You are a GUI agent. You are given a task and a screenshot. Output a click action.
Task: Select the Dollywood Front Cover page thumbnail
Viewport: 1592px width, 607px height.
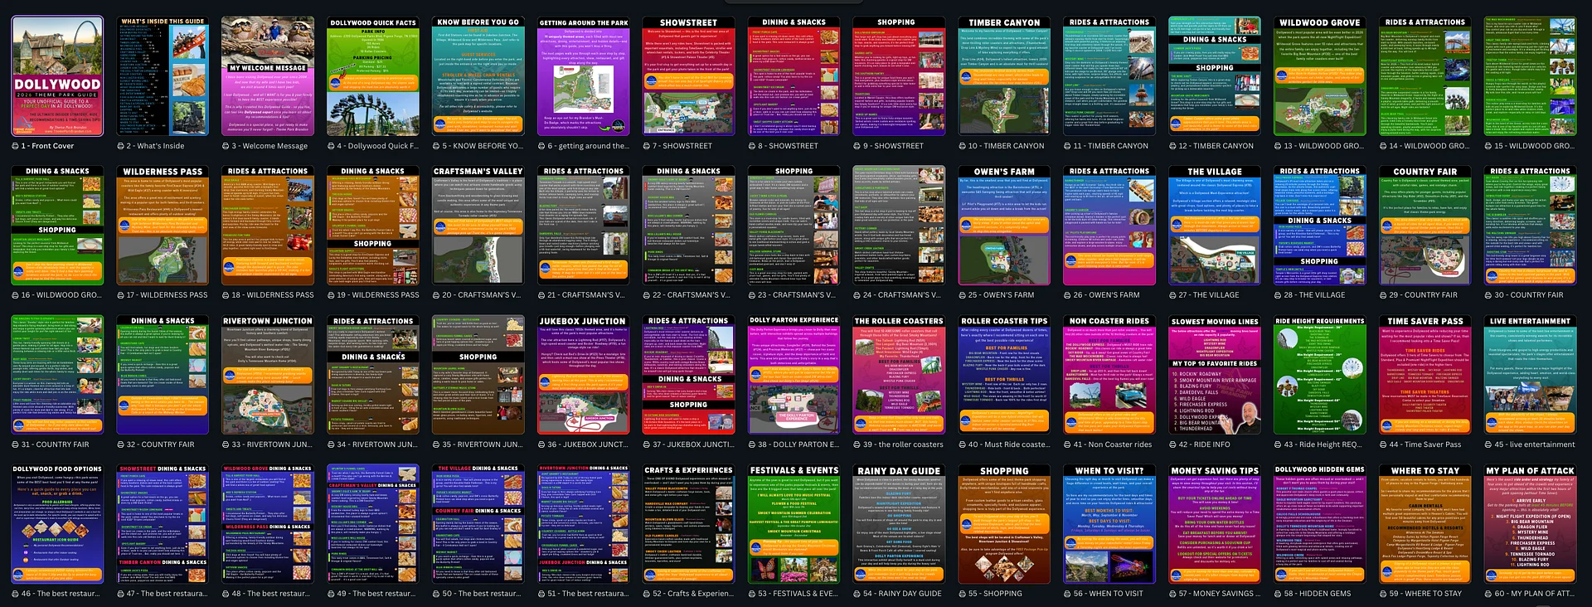click(57, 76)
